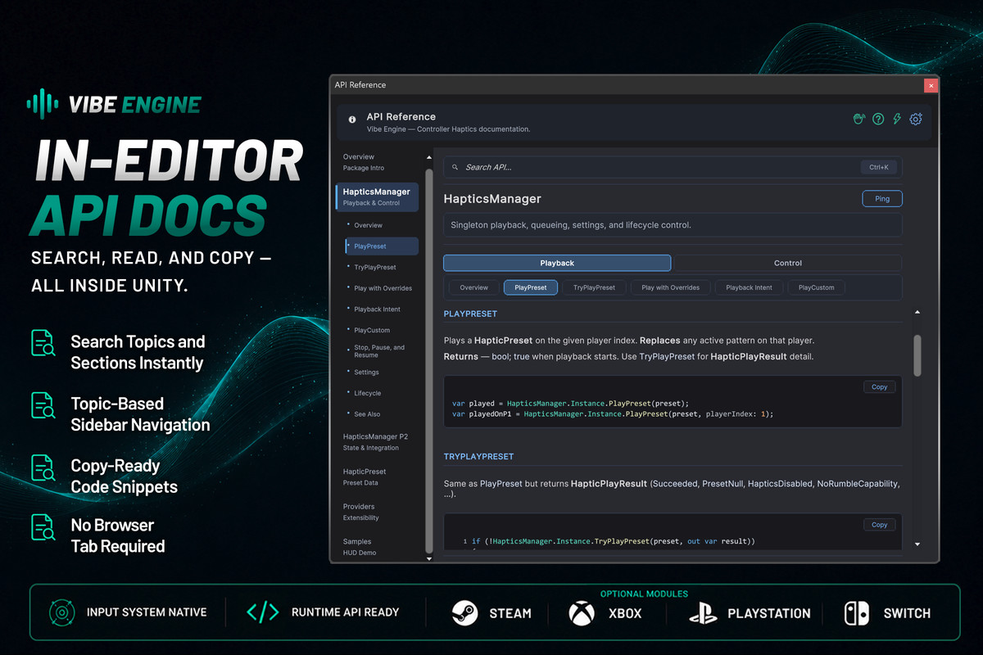Click the waving hand haptics icon
This screenshot has height=655, width=983.
click(x=859, y=120)
